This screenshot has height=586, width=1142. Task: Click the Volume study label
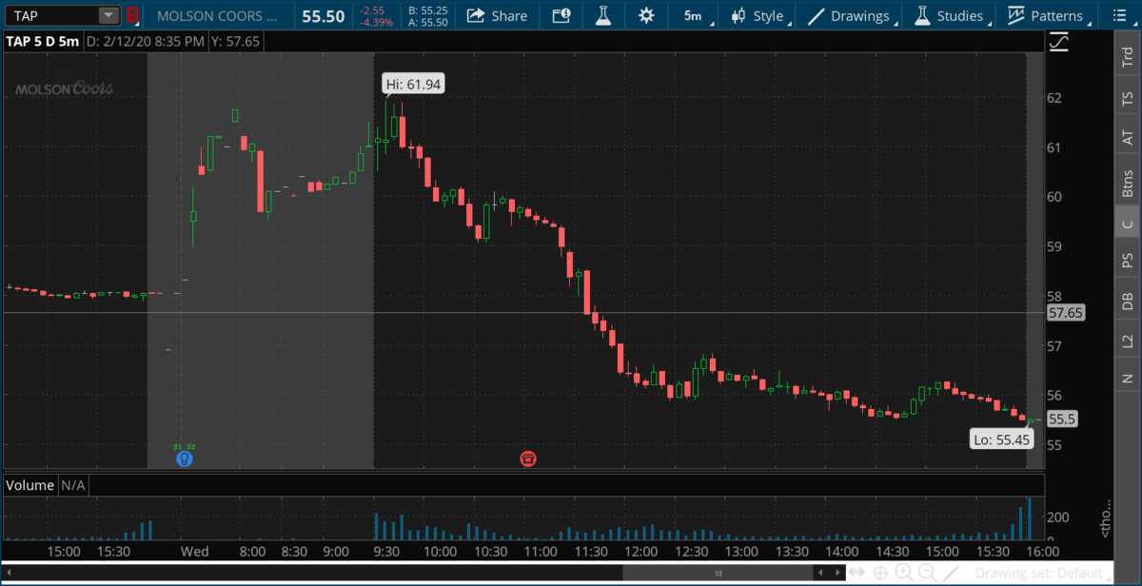pyautogui.click(x=30, y=485)
